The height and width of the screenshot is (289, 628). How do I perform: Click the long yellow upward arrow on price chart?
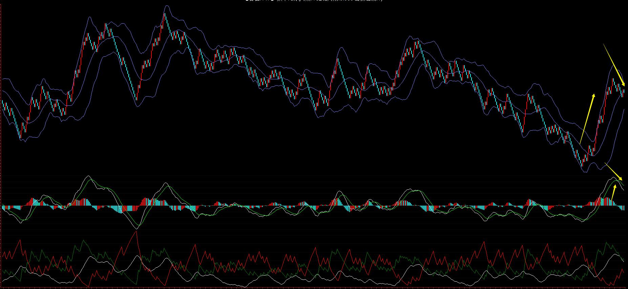click(587, 118)
